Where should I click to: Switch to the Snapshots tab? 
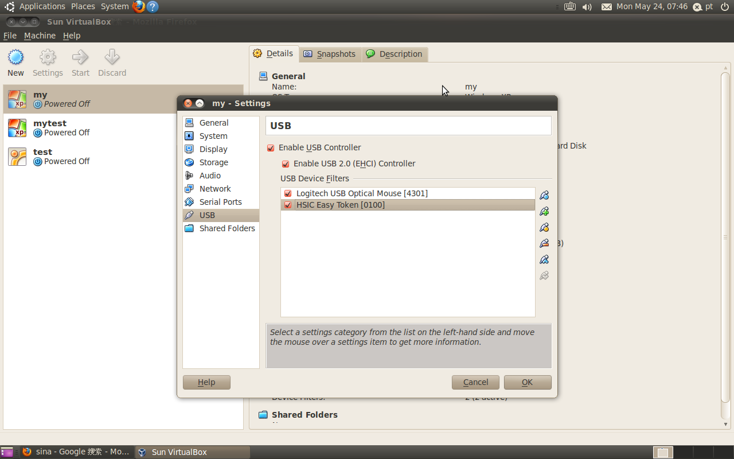pyautogui.click(x=330, y=54)
